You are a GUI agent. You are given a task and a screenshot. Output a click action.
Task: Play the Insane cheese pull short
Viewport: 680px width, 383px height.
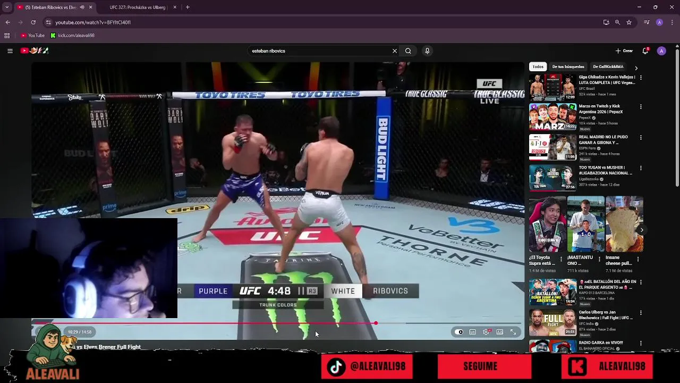click(624, 224)
